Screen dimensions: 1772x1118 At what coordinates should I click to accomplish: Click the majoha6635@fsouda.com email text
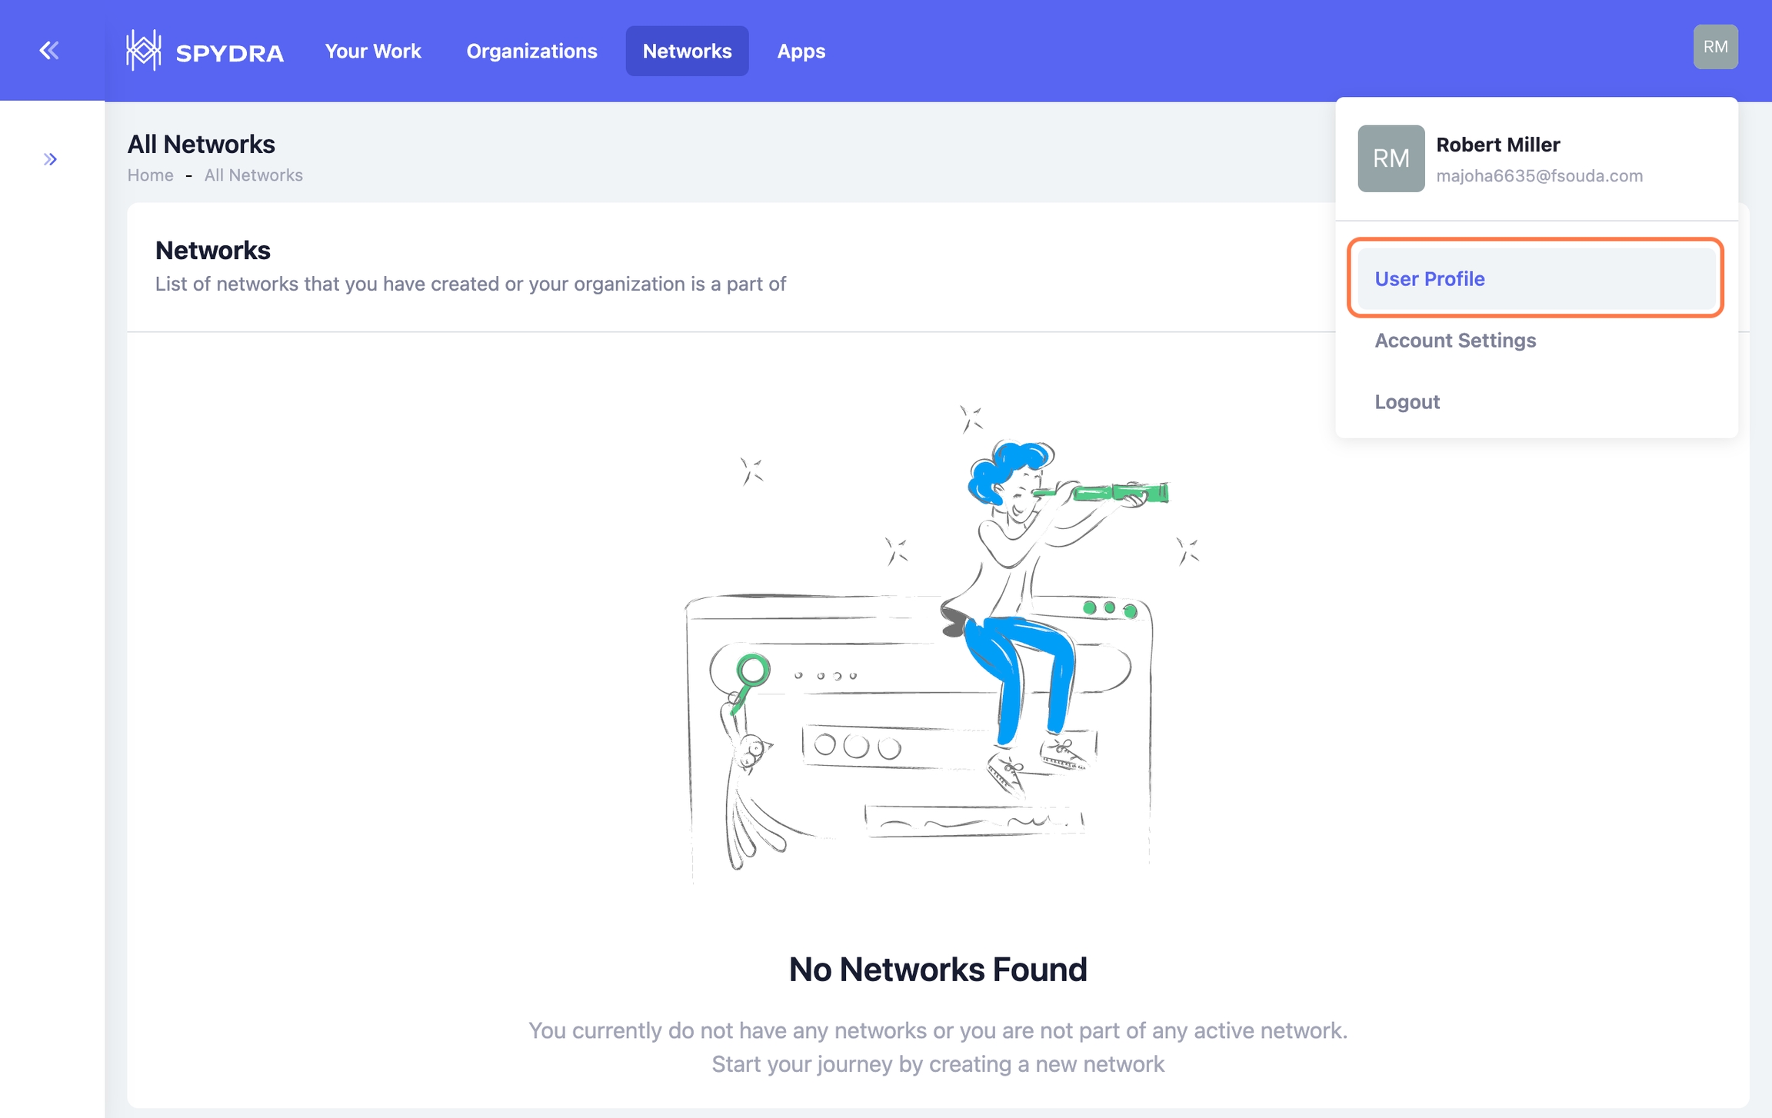[1539, 175]
